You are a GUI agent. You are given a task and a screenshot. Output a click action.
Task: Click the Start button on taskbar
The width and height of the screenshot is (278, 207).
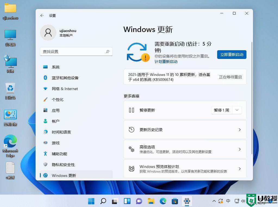[x=91, y=201]
